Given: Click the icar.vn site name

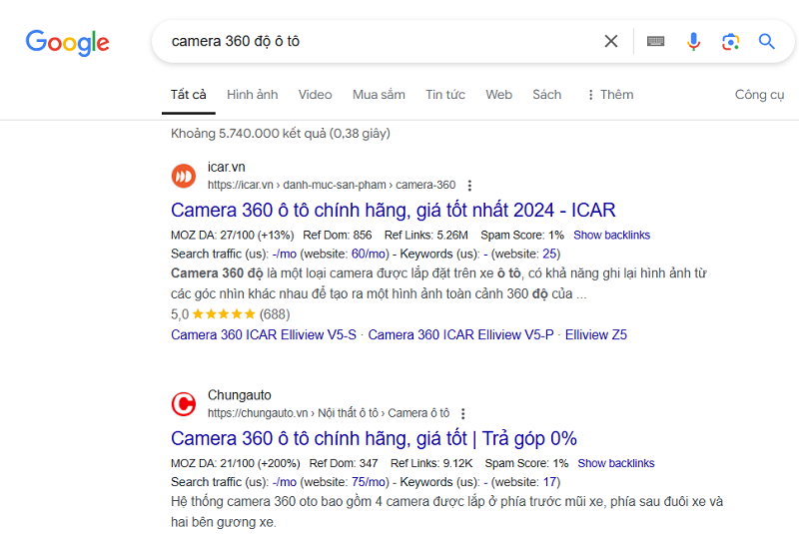Looking at the screenshot, I should [227, 167].
